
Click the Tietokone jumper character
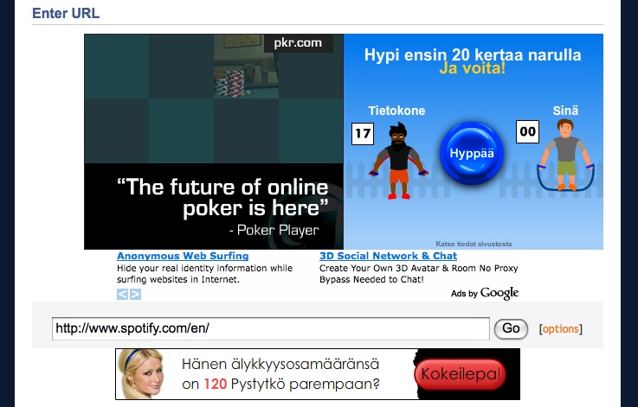(399, 162)
